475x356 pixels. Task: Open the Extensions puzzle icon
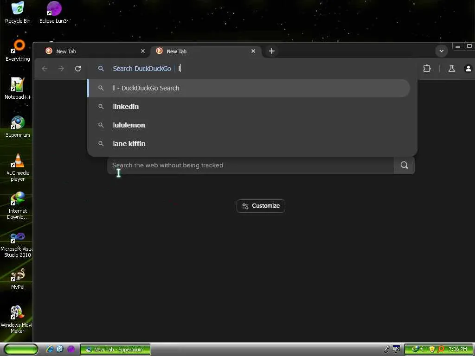point(427,69)
